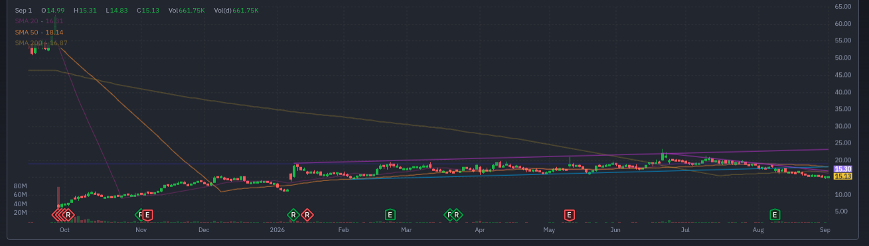The image size is (869, 246).
Task: Click the 25.00 price axis label
Action: [842, 143]
